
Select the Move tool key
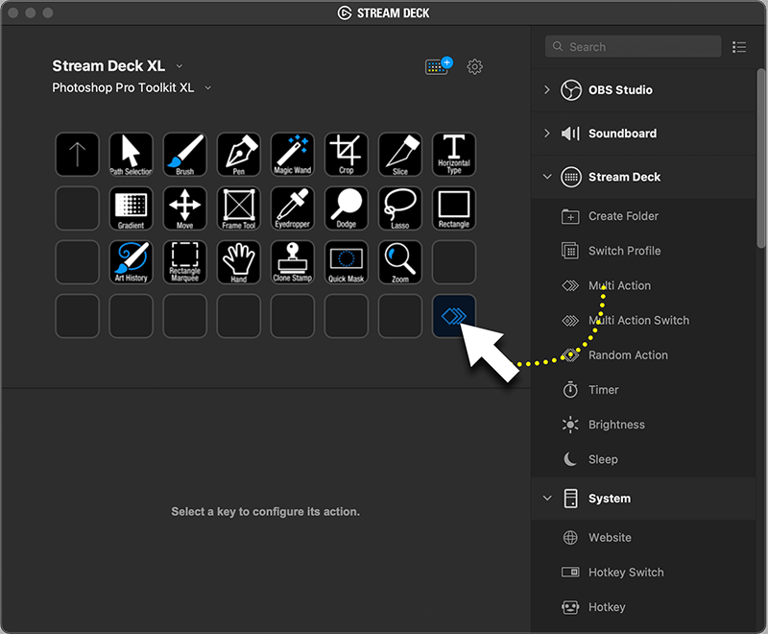[x=184, y=208]
